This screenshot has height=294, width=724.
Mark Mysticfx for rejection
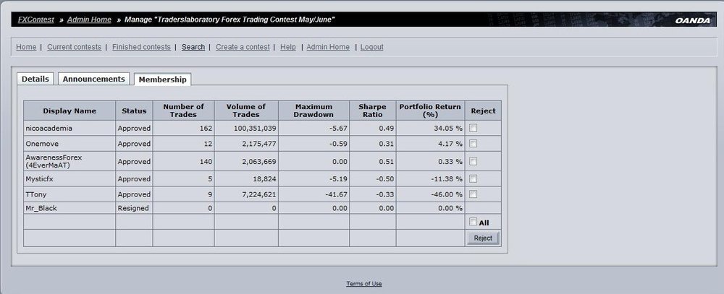click(x=473, y=178)
